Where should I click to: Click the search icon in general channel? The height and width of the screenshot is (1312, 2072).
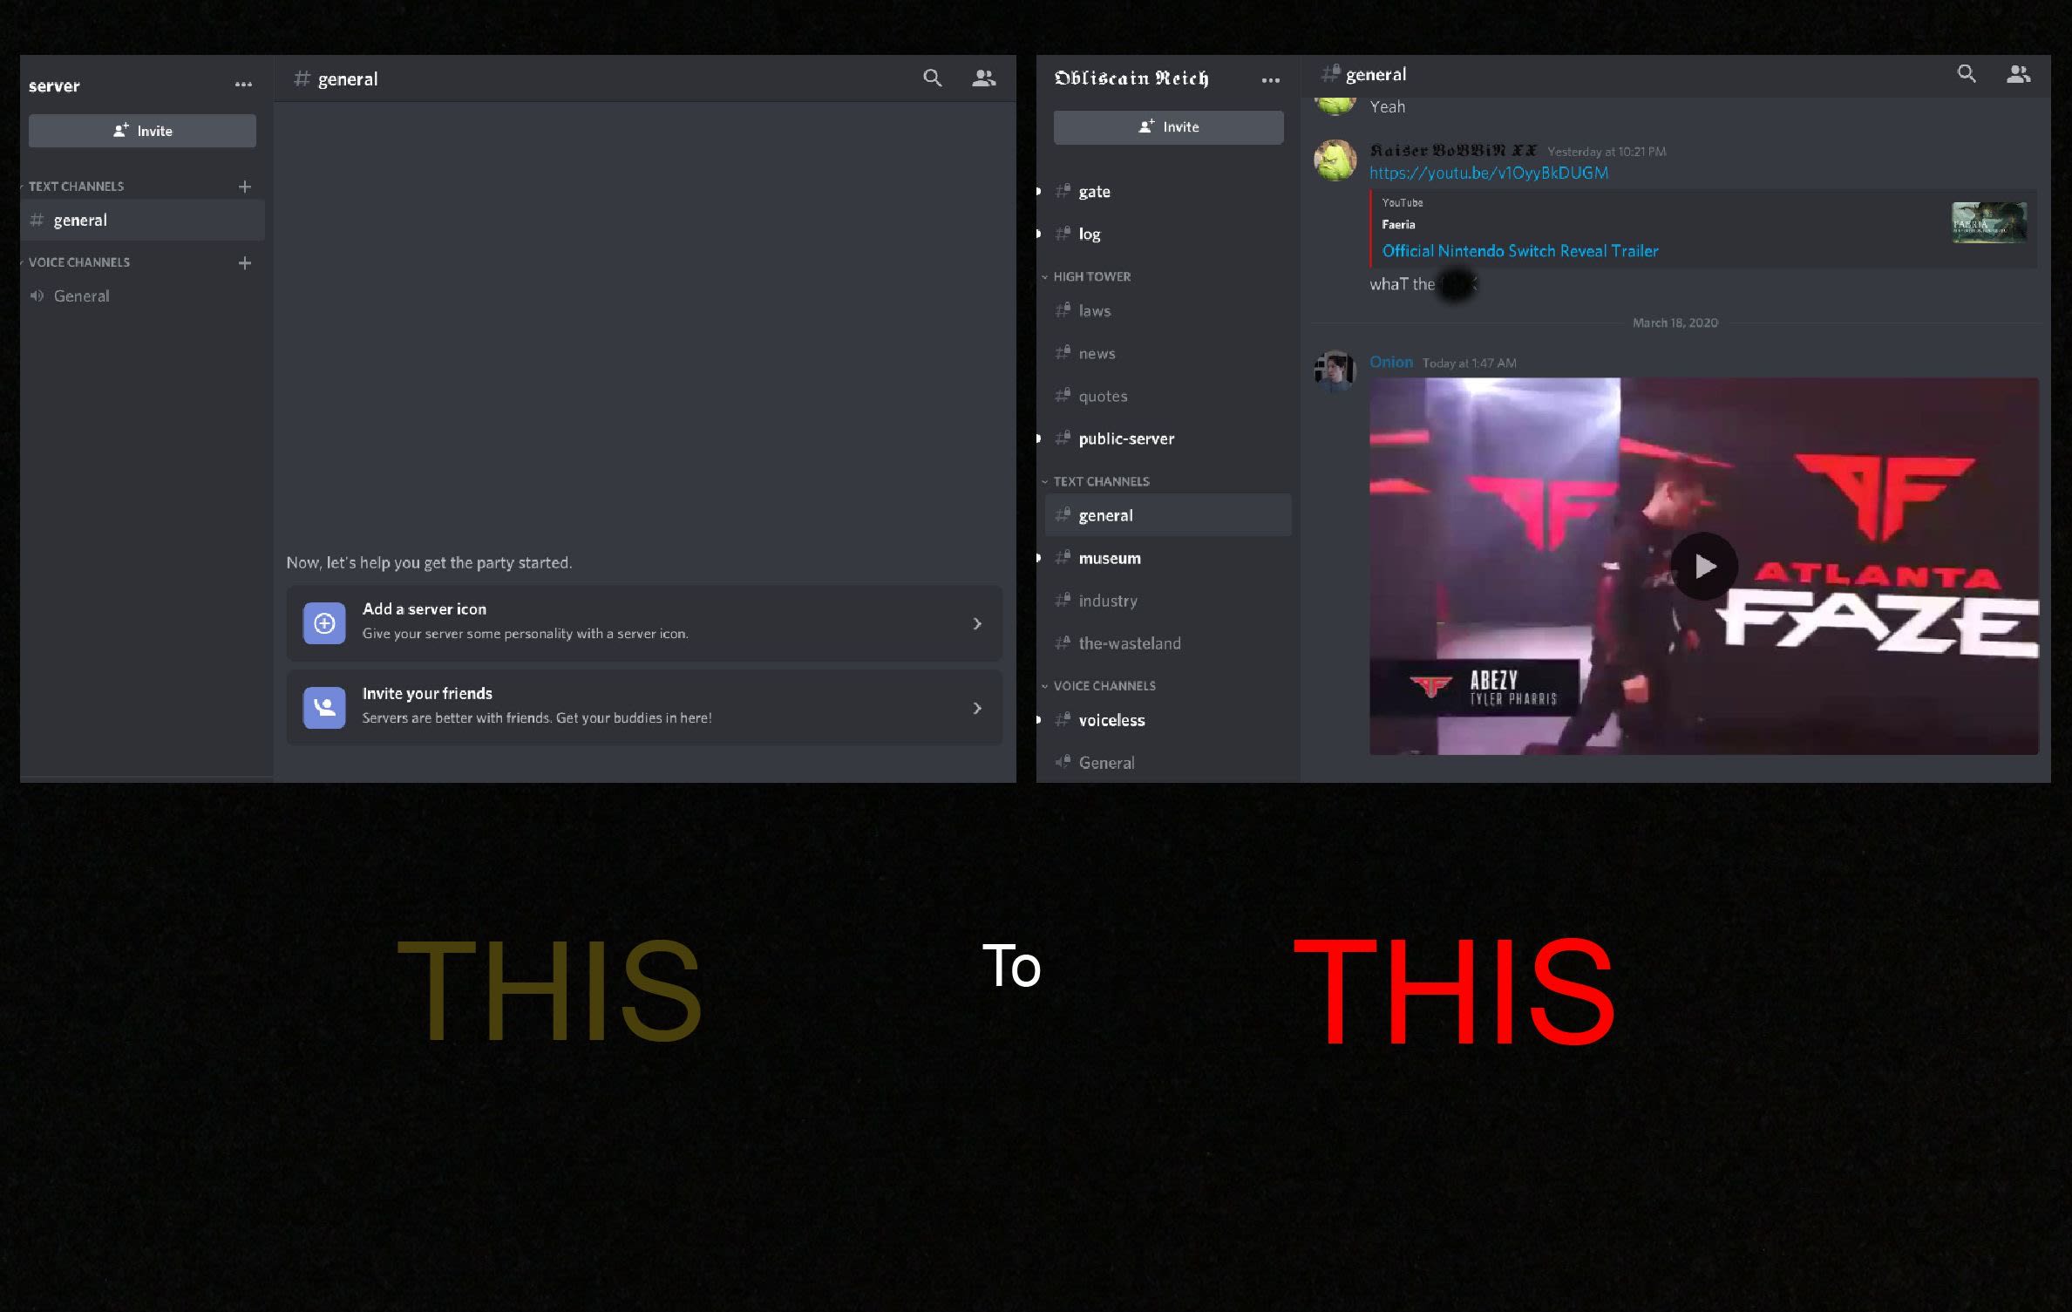tap(930, 78)
